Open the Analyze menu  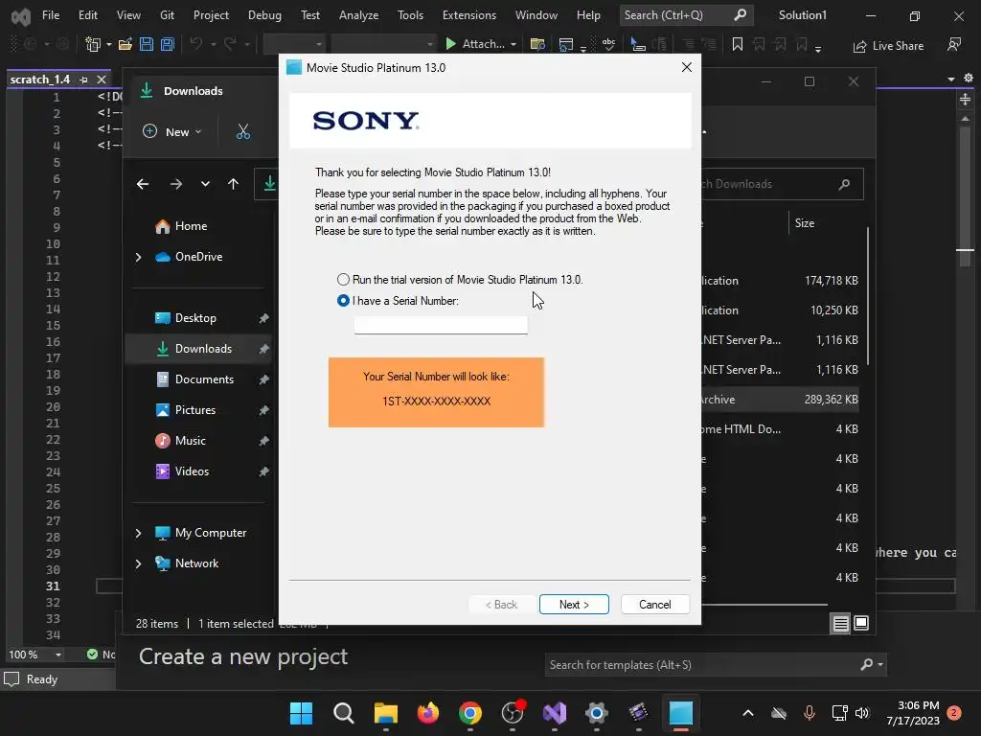tap(358, 15)
